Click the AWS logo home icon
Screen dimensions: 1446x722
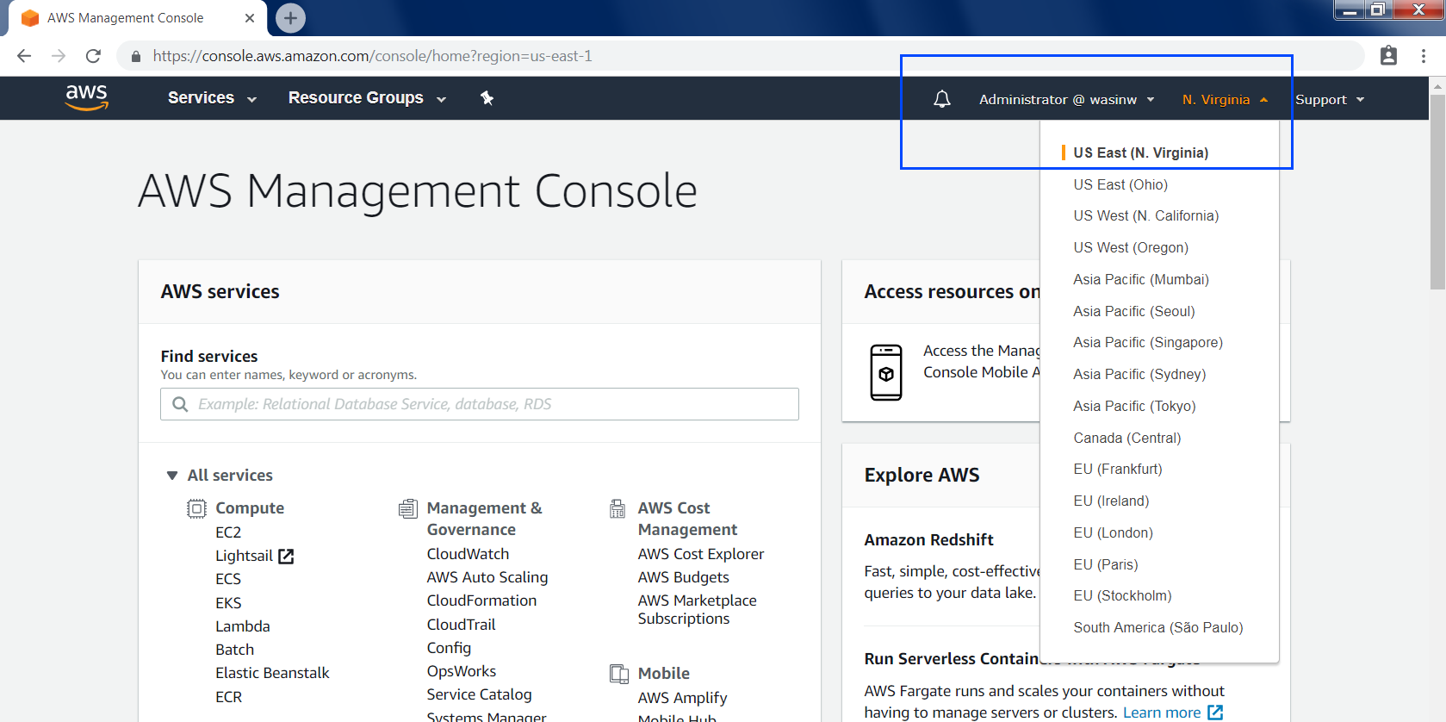click(x=87, y=97)
